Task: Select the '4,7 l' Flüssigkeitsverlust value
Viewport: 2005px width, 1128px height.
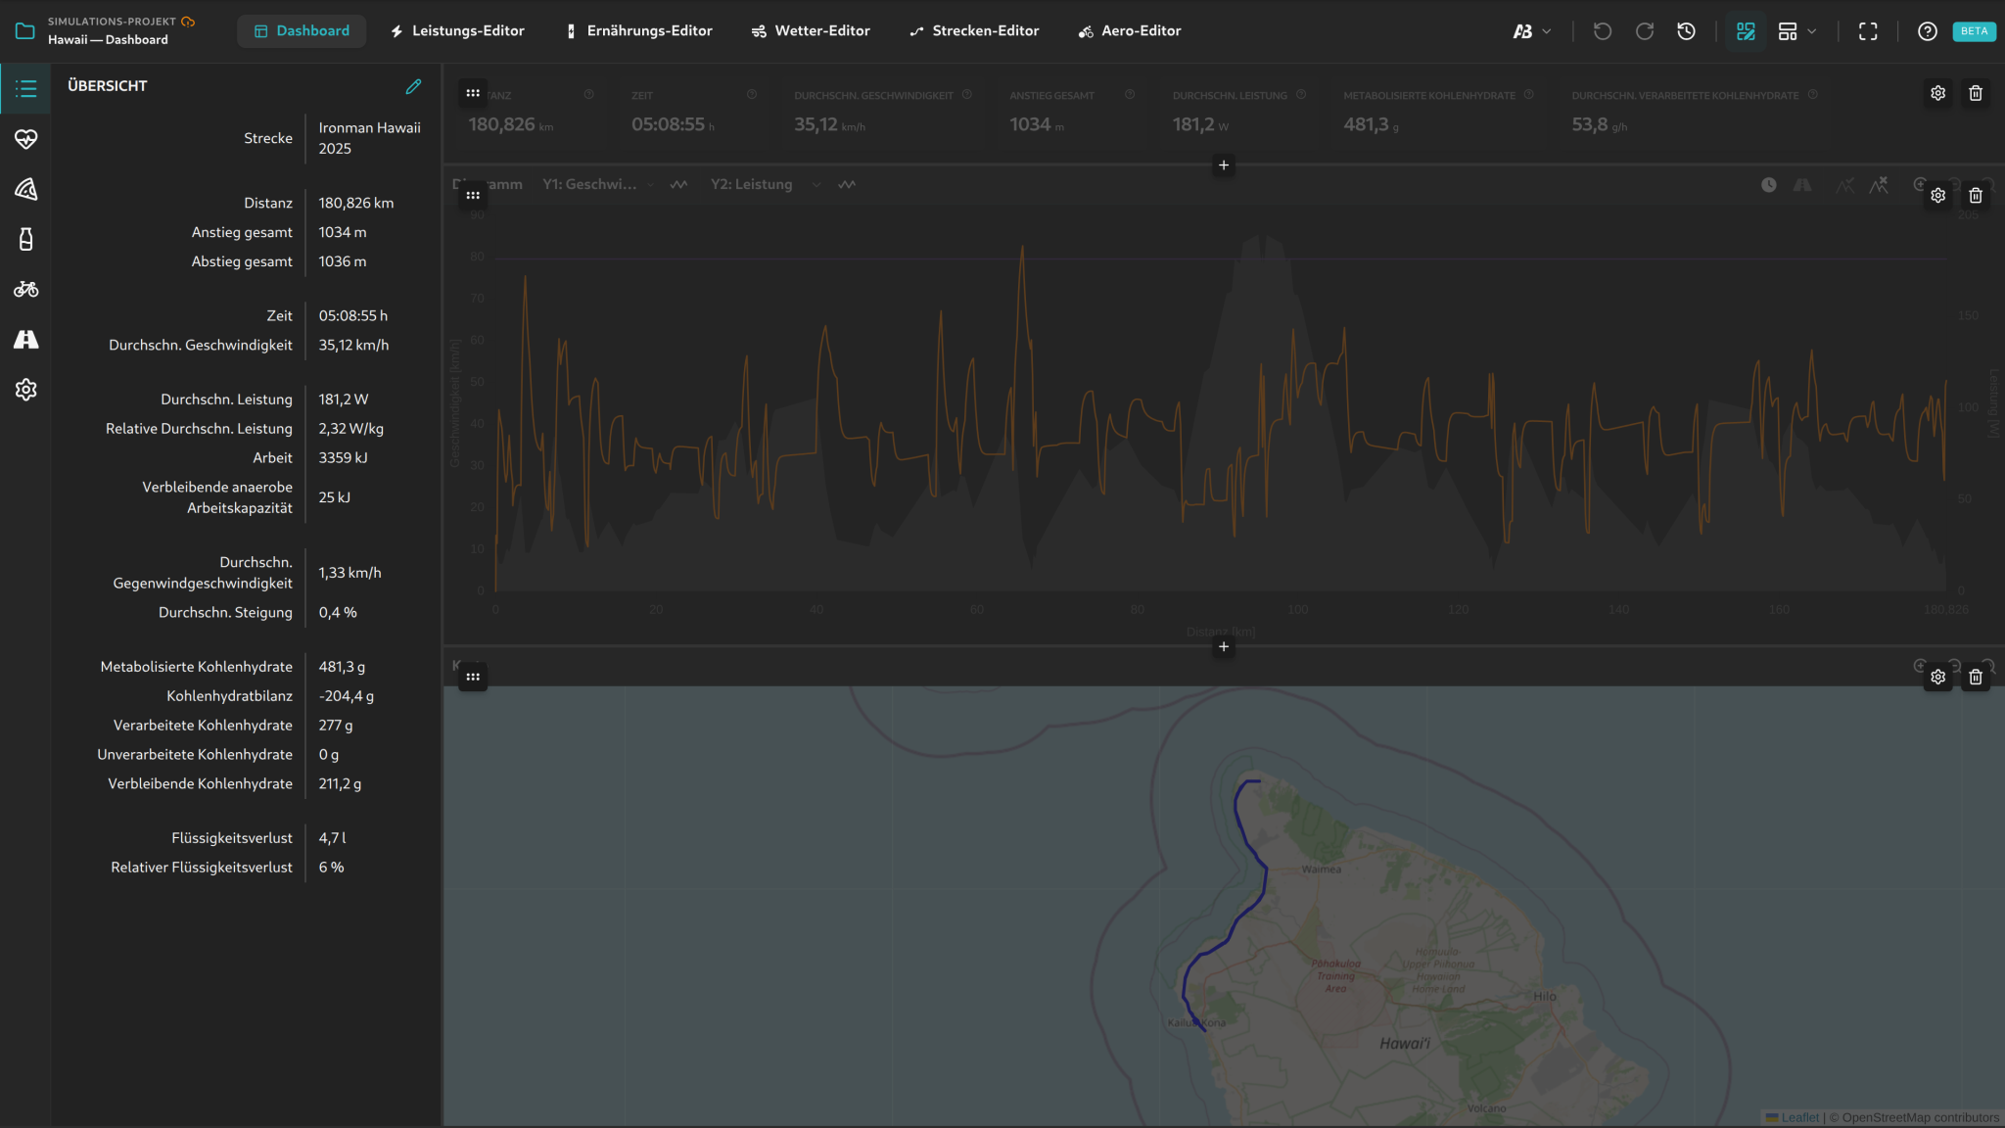Action: [x=333, y=838]
